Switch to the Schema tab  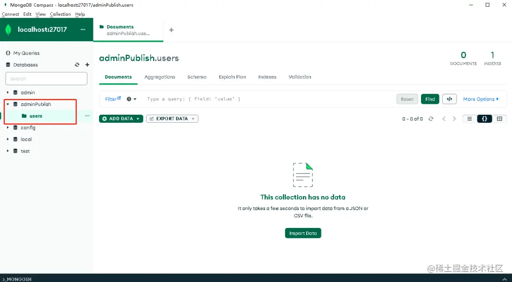[x=197, y=77]
